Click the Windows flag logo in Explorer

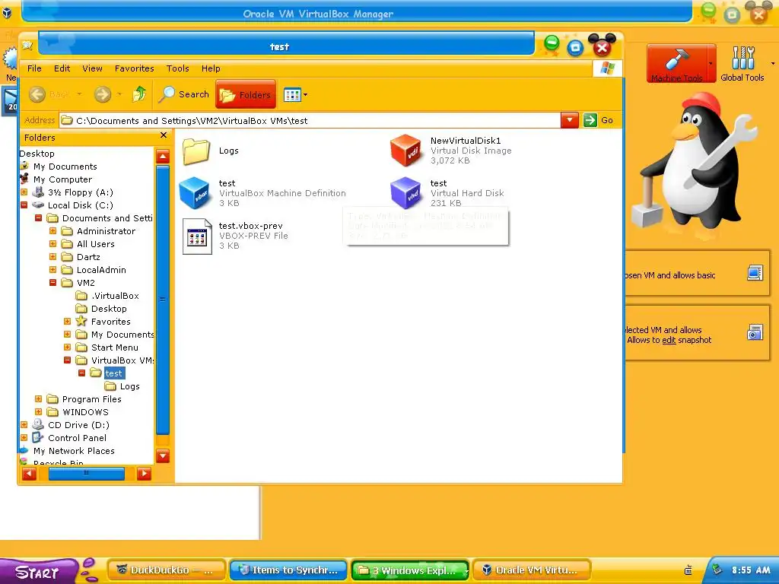coord(607,68)
